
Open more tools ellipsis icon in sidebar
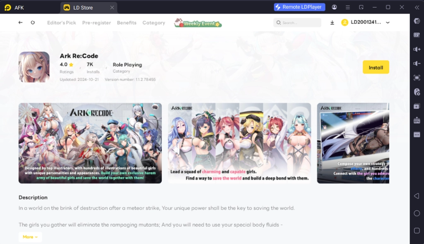coord(417,134)
